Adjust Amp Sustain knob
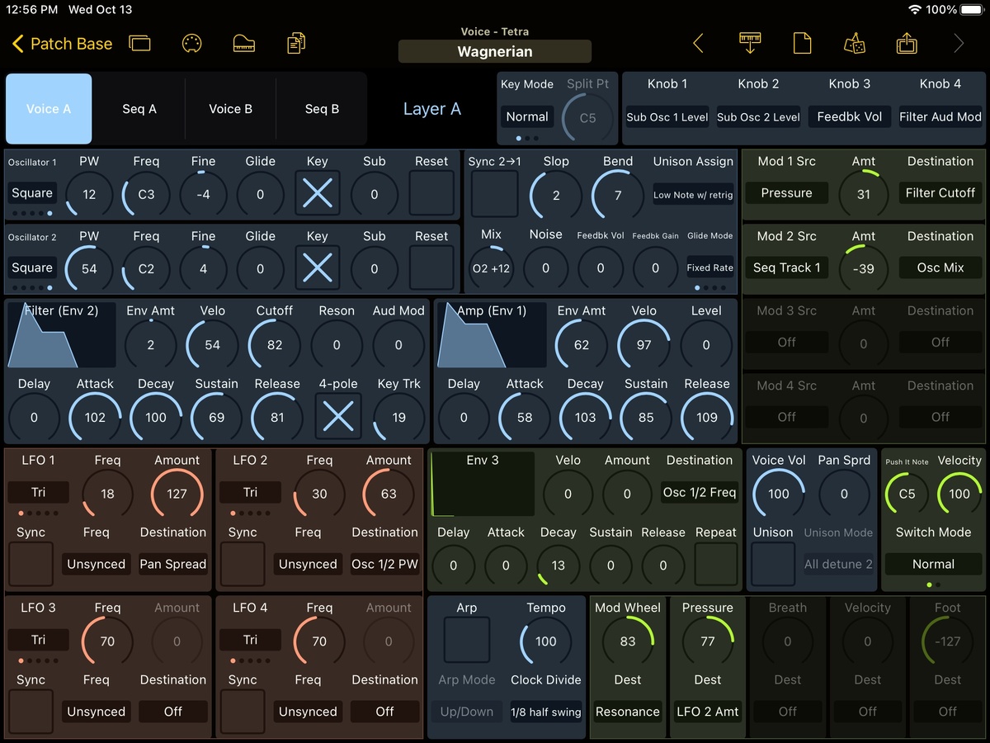Image resolution: width=990 pixels, height=743 pixels. point(646,417)
